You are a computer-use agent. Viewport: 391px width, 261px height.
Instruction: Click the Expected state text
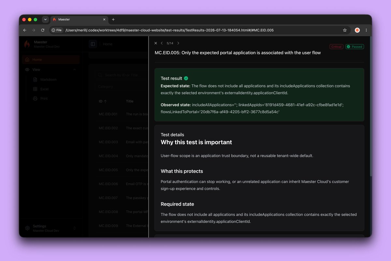point(255,89)
